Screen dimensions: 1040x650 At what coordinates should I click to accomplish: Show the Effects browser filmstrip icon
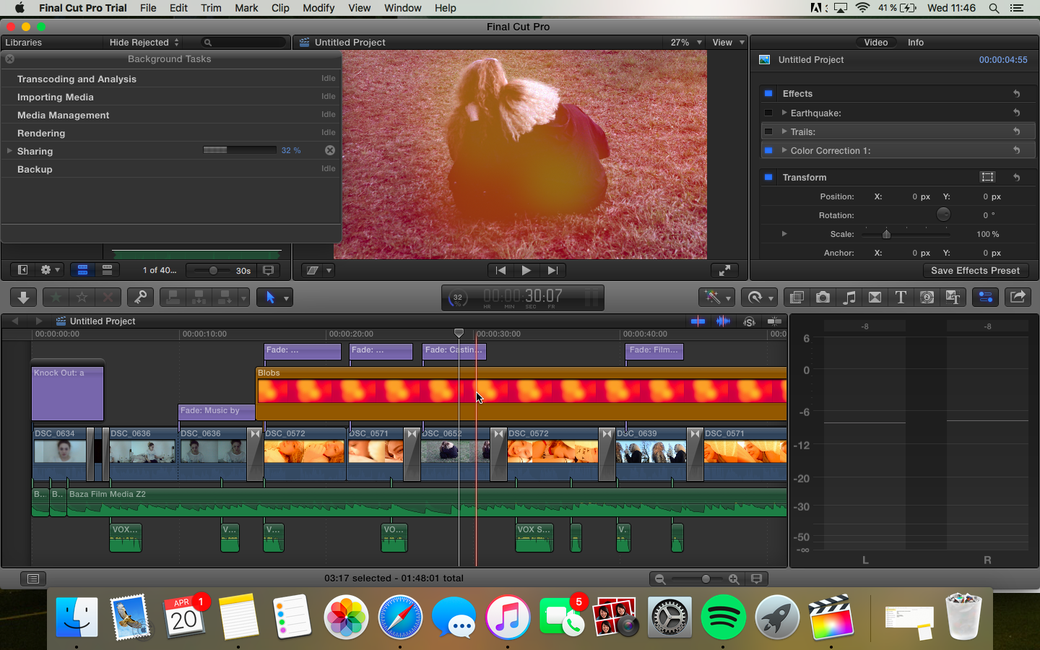point(797,298)
